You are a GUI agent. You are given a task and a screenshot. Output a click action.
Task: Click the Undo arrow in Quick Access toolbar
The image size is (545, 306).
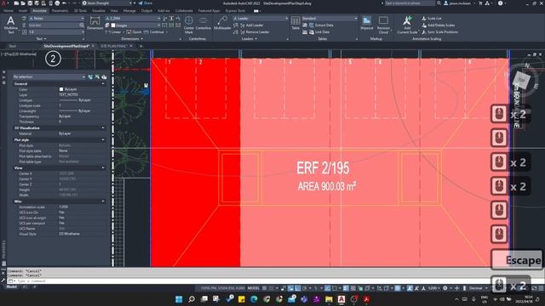coord(65,3)
